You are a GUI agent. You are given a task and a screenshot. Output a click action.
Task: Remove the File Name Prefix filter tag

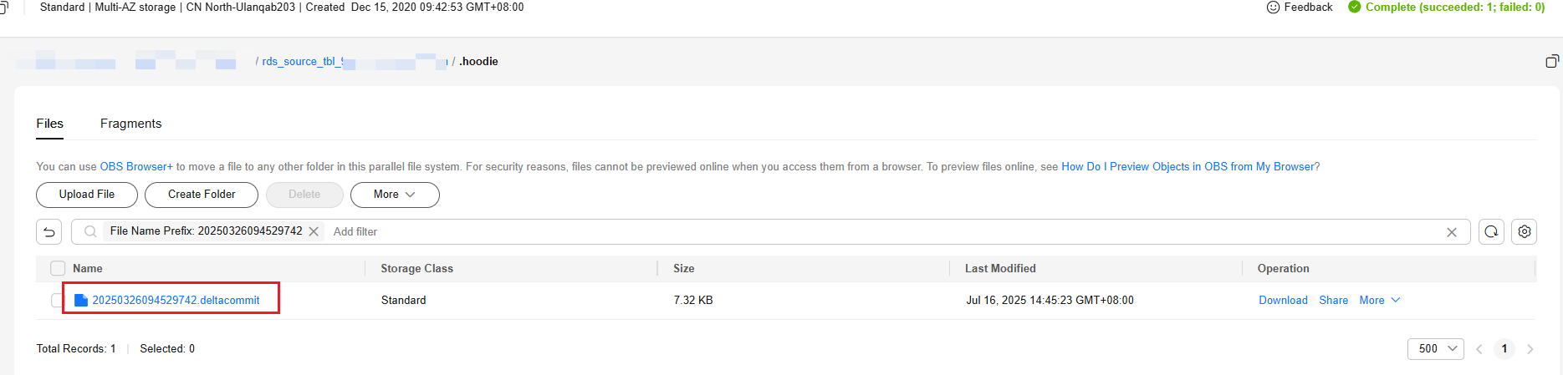[314, 231]
